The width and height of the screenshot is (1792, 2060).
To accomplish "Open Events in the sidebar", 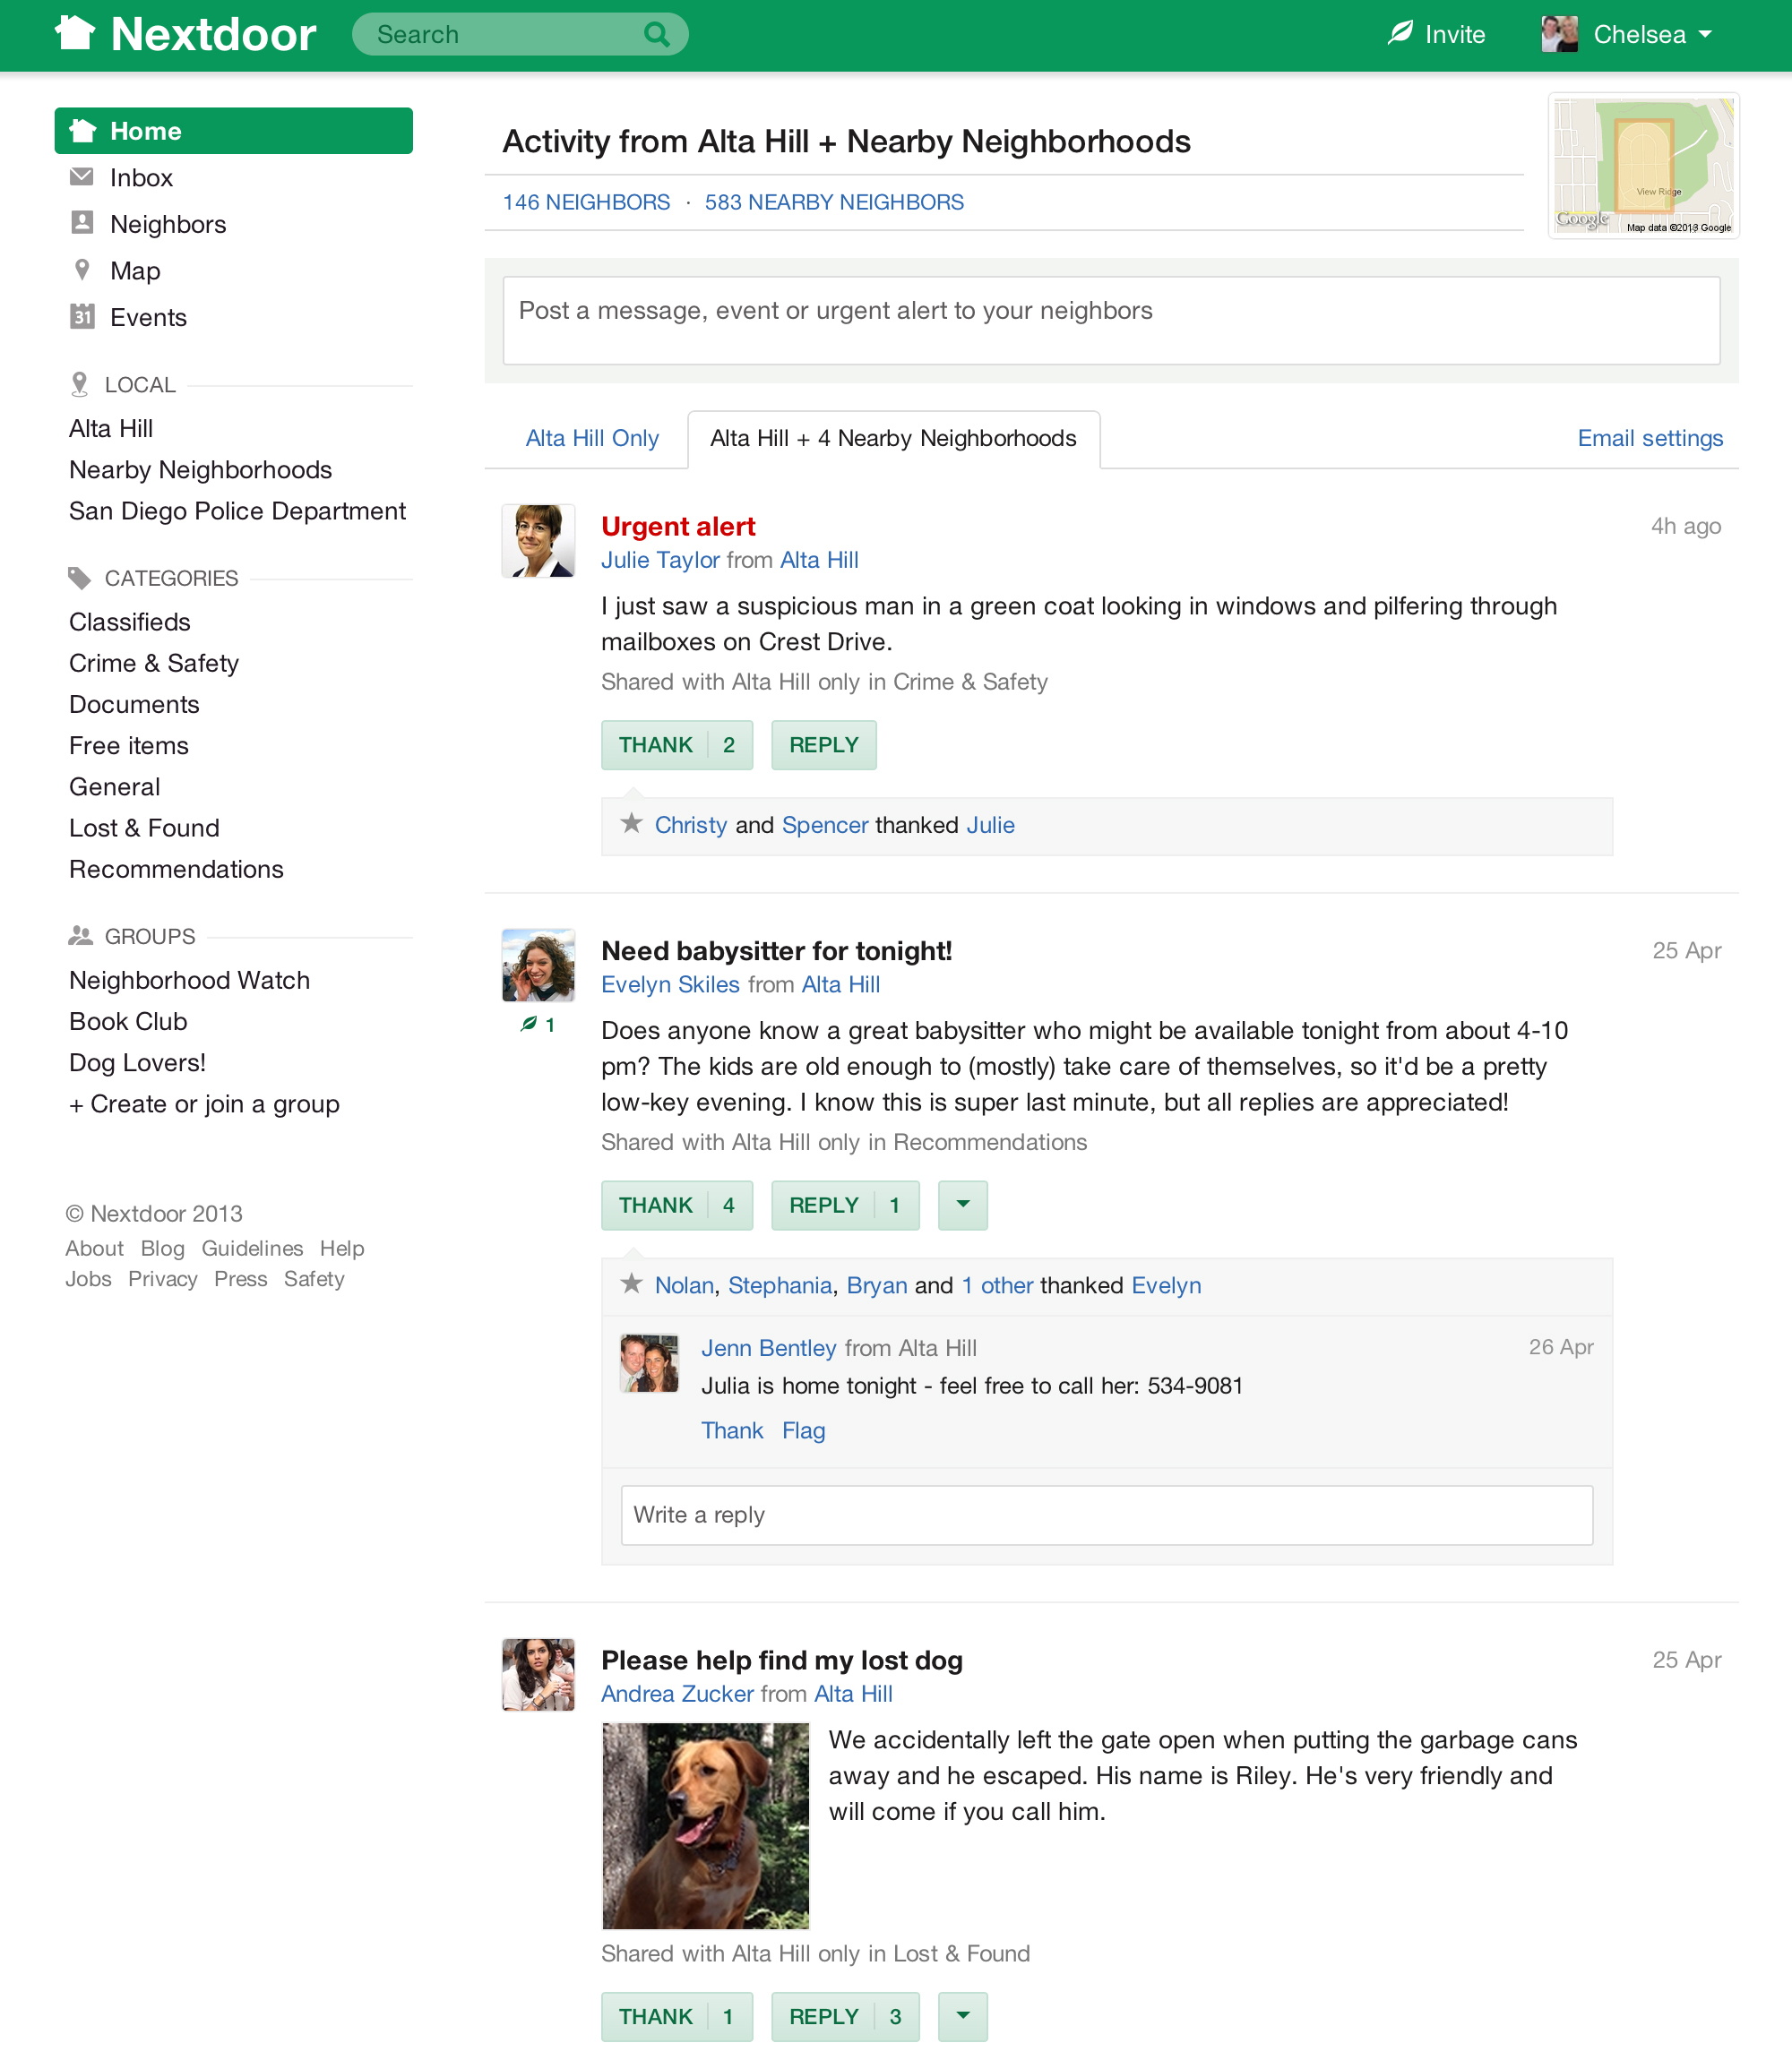I will click(148, 317).
